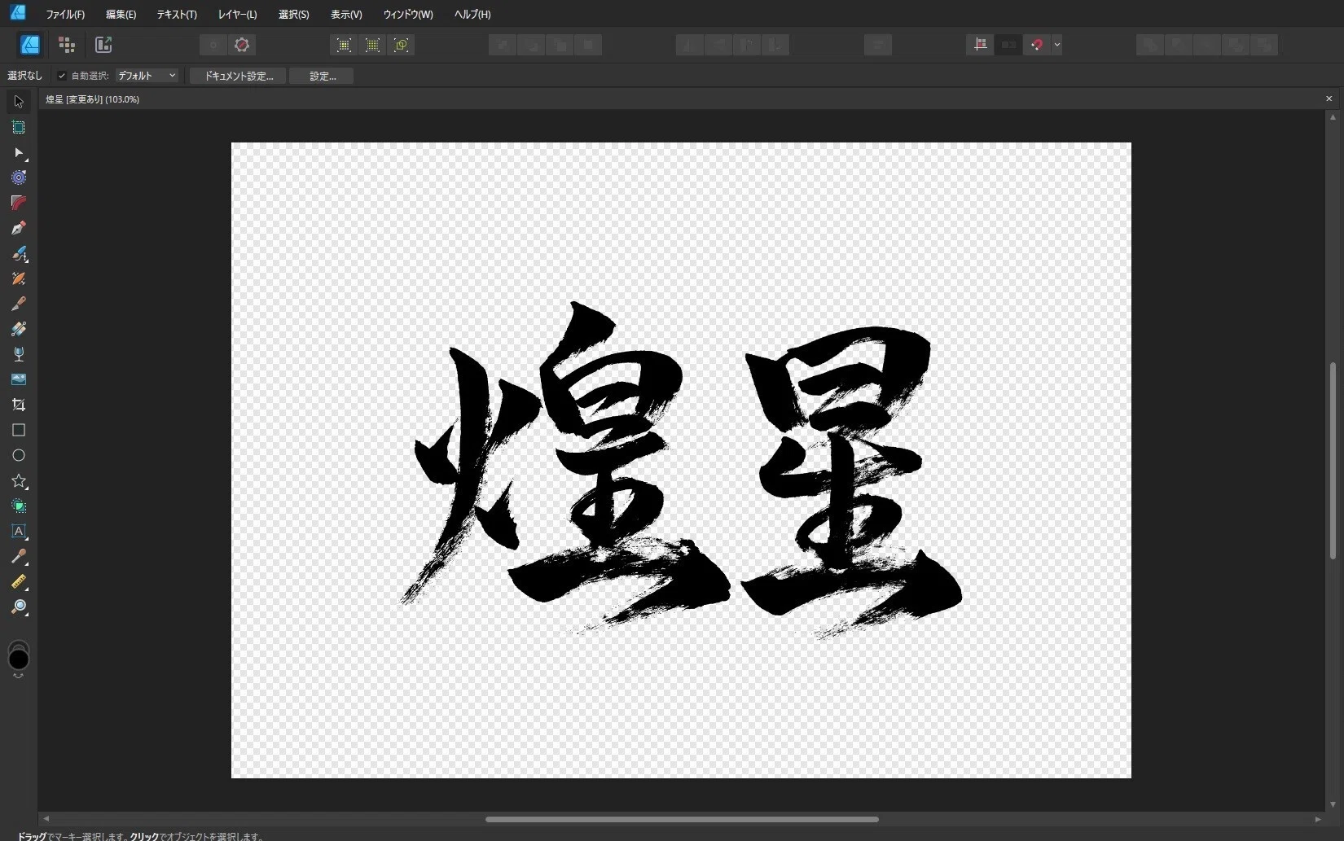Click the scroll up arrow
The image size is (1344, 841).
point(1333,117)
